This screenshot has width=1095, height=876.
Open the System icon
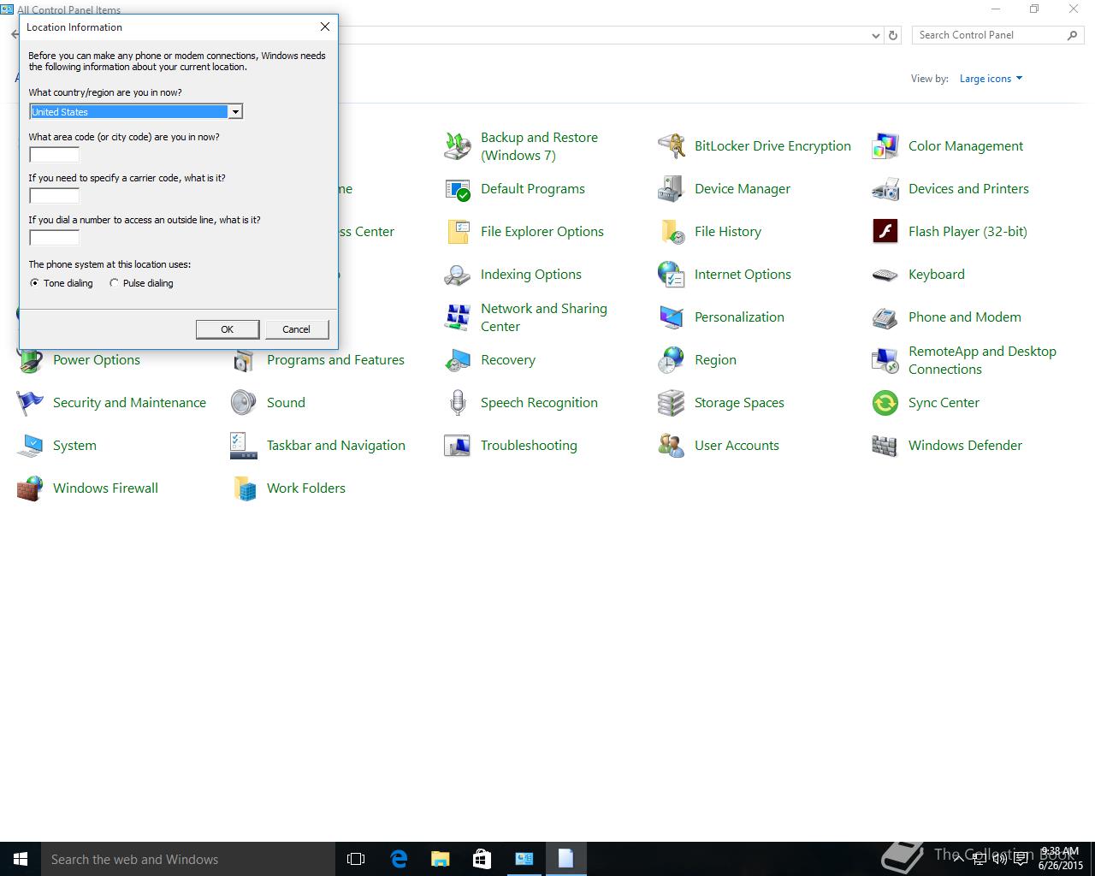point(30,446)
